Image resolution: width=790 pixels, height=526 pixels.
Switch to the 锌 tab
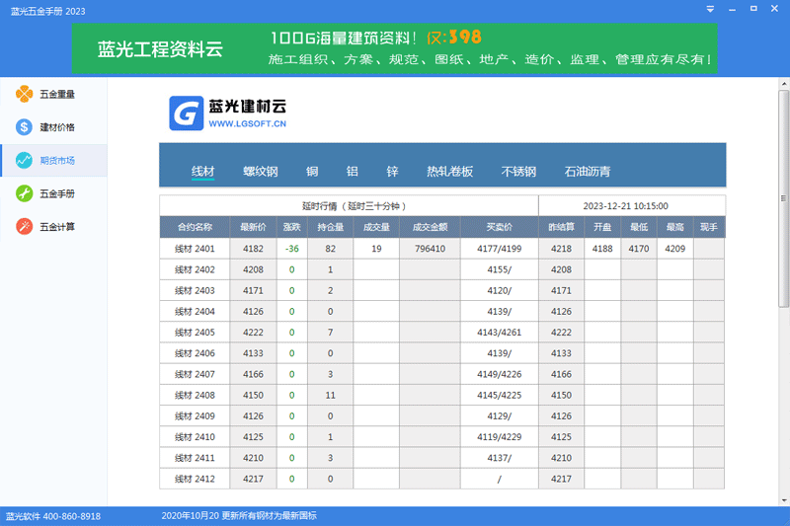(392, 172)
